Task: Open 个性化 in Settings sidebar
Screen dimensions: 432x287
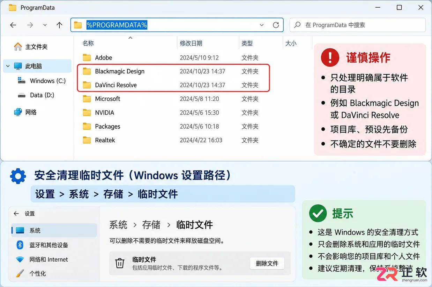Action: coord(37,273)
